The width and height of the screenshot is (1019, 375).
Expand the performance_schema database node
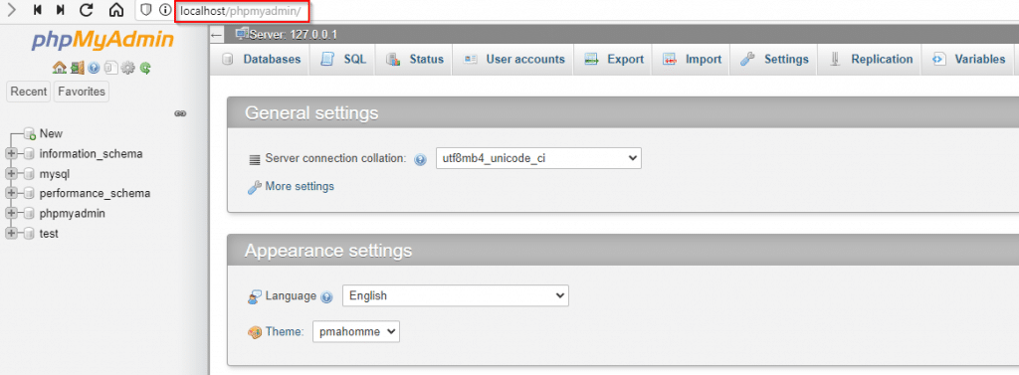pos(10,194)
